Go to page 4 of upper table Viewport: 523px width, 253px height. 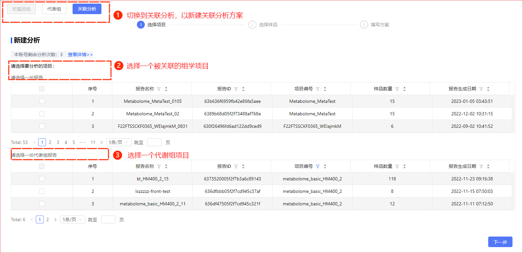coord(66,142)
